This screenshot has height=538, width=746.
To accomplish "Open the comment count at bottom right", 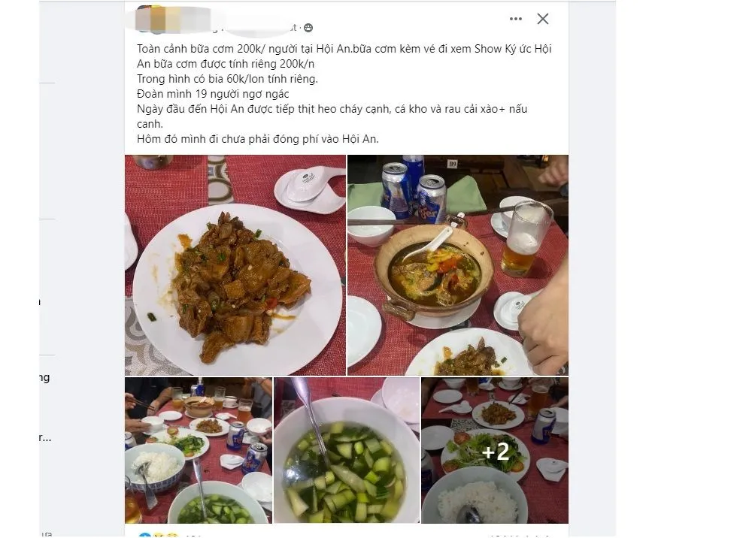I will (520, 536).
